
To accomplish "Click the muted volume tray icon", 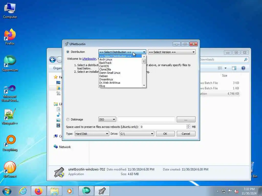I will [x=236, y=191].
